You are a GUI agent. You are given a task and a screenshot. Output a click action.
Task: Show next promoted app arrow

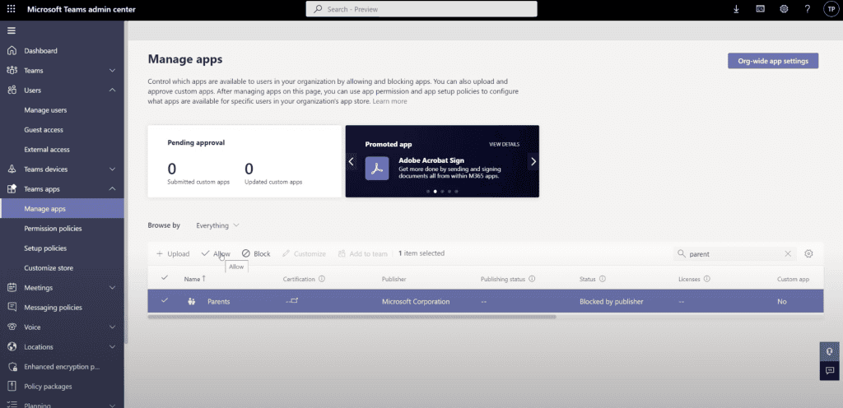point(533,160)
